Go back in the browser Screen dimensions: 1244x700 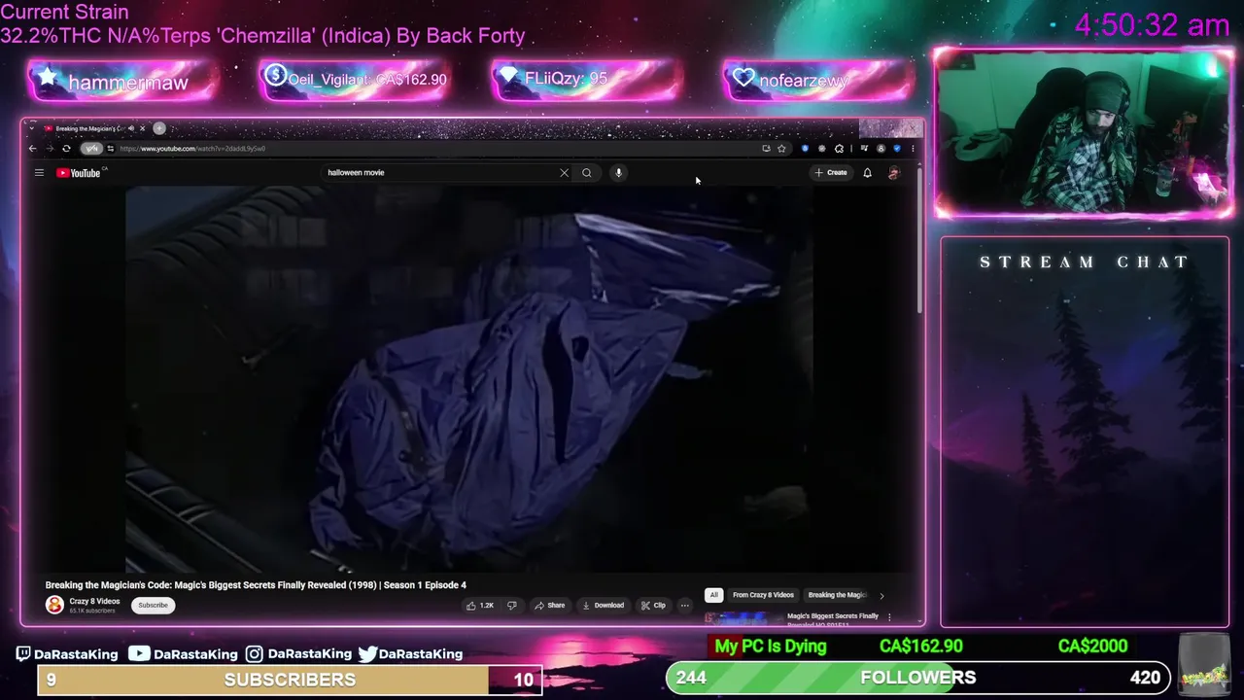pyautogui.click(x=32, y=149)
